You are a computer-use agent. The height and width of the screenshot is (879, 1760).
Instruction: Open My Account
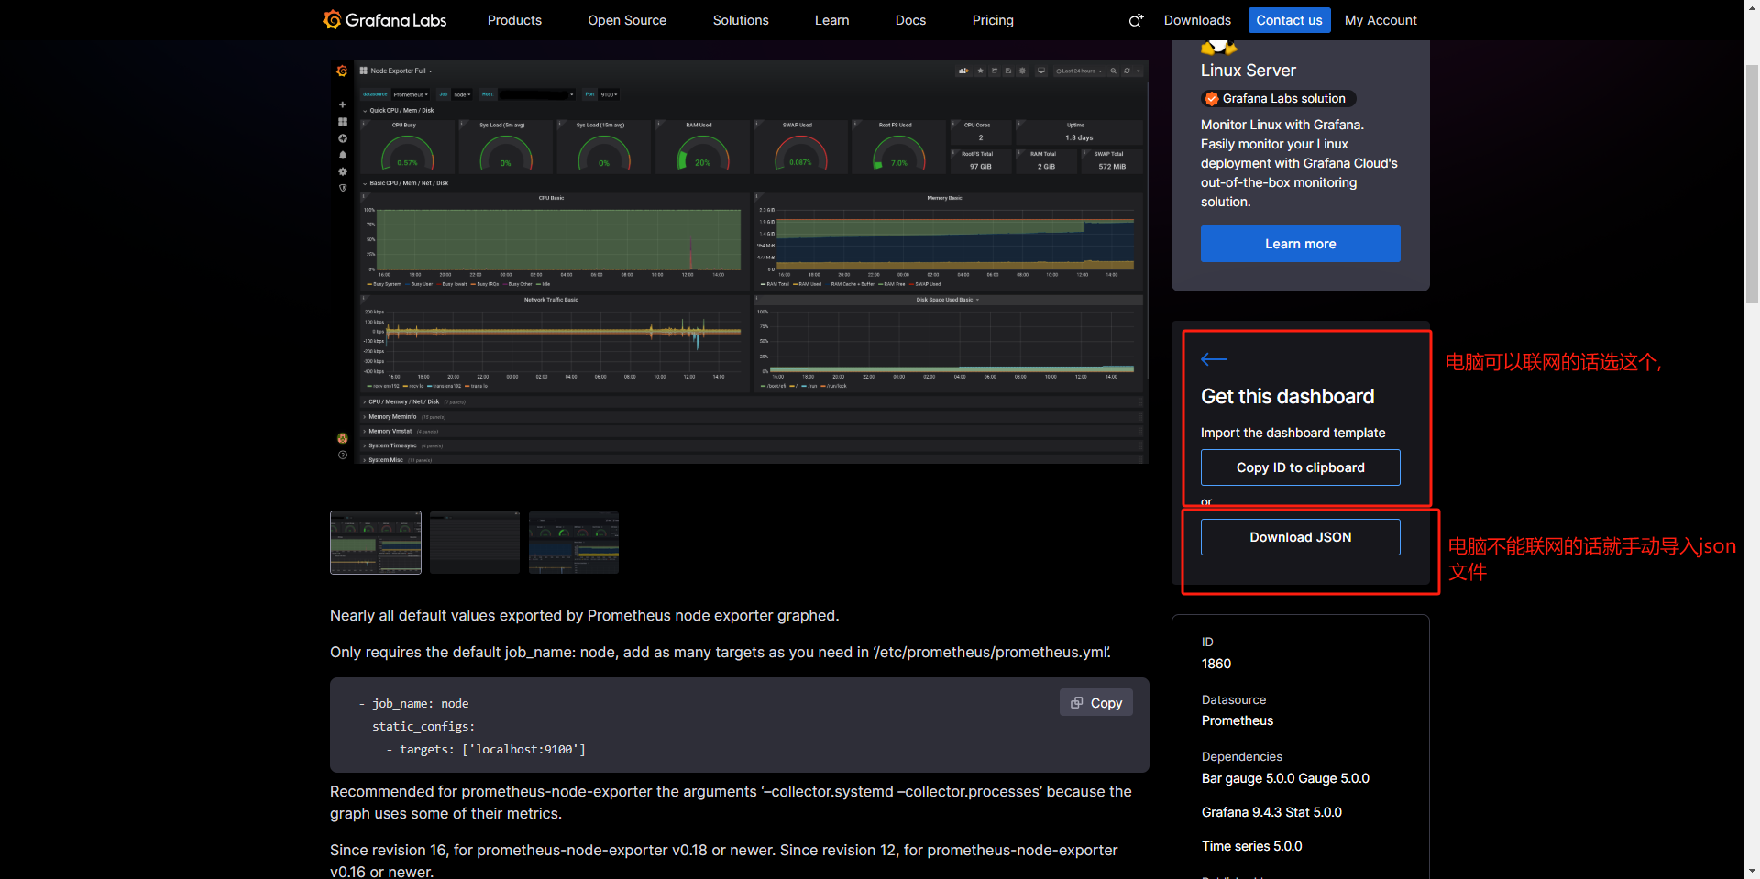1380,20
